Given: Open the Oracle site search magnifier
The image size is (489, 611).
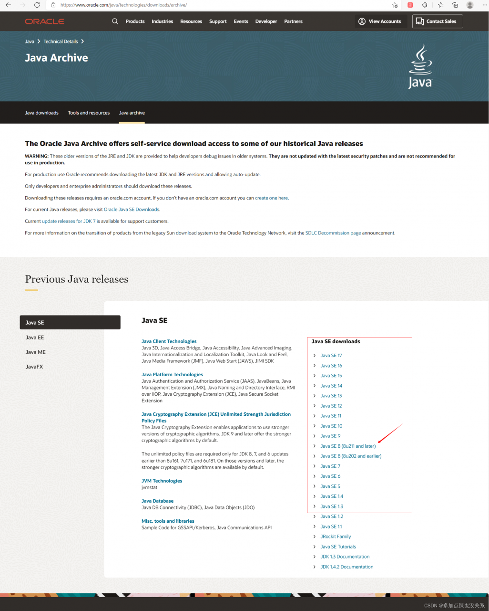Looking at the screenshot, I should tap(115, 21).
